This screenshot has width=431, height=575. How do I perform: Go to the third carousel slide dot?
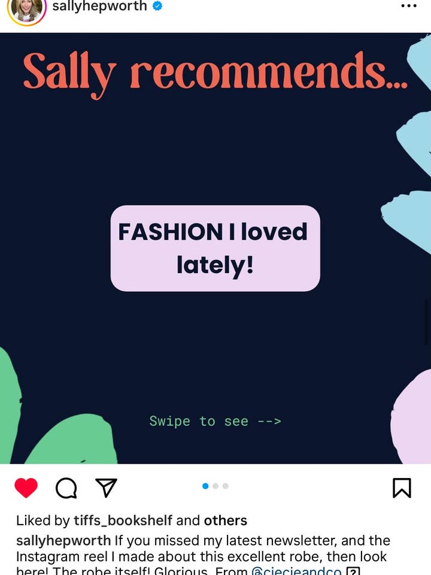pyautogui.click(x=226, y=486)
